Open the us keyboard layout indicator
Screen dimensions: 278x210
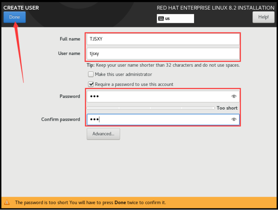point(175,18)
